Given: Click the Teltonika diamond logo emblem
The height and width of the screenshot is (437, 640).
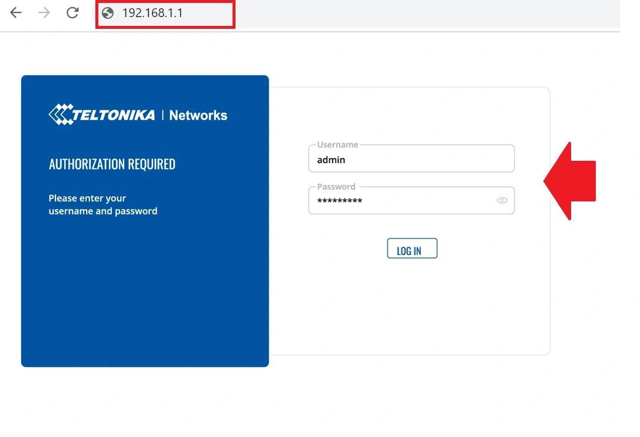Looking at the screenshot, I should click(x=59, y=115).
